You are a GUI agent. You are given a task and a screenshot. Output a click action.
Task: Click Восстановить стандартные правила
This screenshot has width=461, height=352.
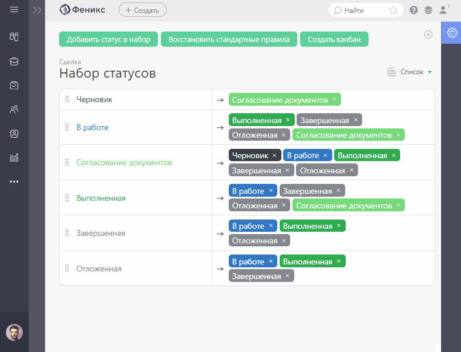pos(229,39)
